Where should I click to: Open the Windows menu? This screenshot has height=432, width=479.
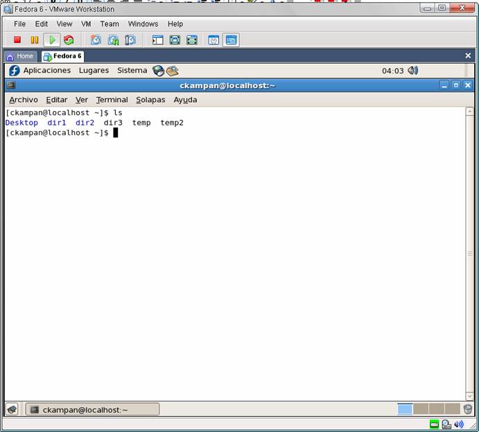143,24
